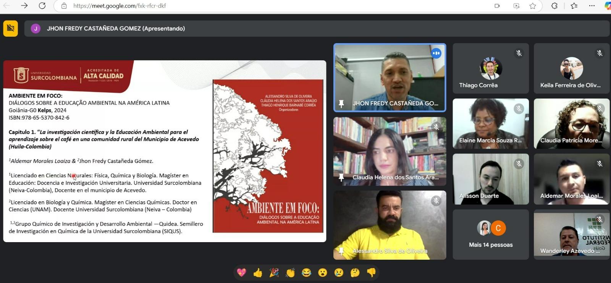Viewport: 611px width, 283px height.
Task: Select Thiago Corrêa's participant tile
Action: [491, 69]
